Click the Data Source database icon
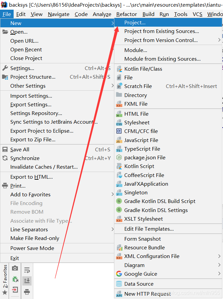Screen dimensions: 223x299 [x=119, y=284]
